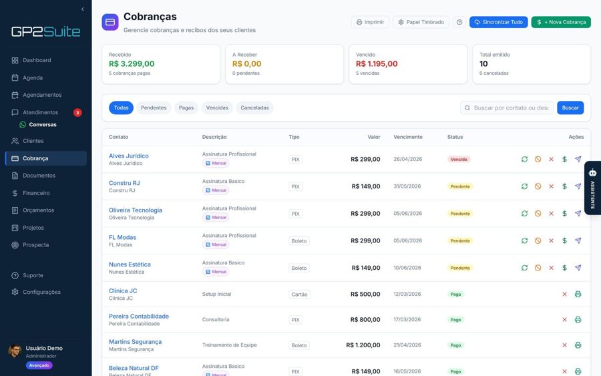Open WhatsApp Conversas submenu item
Viewport: 601px width, 376px height.
pos(38,125)
